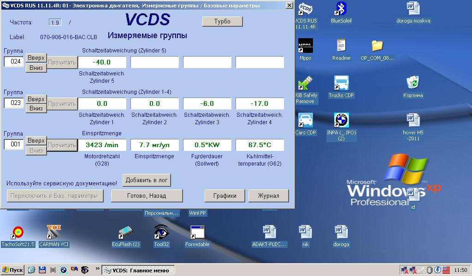The height and width of the screenshot is (276, 472).
Task: Click the floppy disk quick launch icon
Action: (42, 270)
